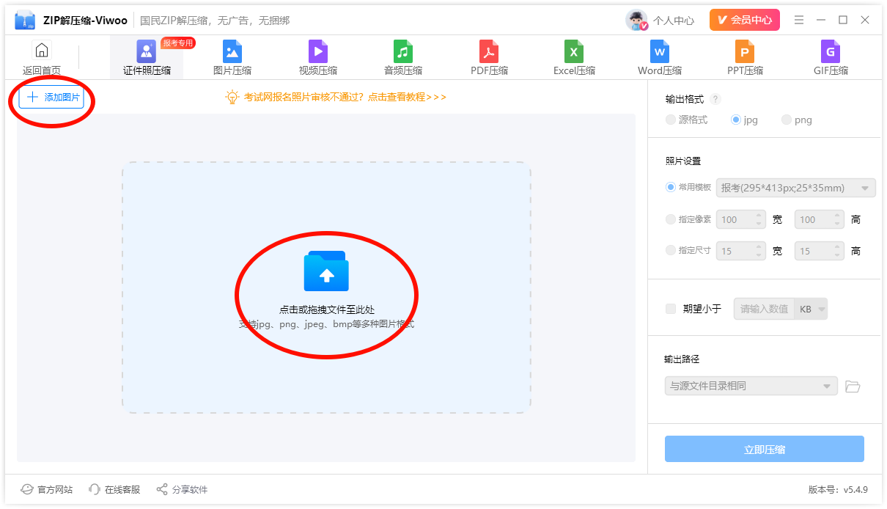
Task: Select the 常用模板 radio option
Action: tap(671, 187)
